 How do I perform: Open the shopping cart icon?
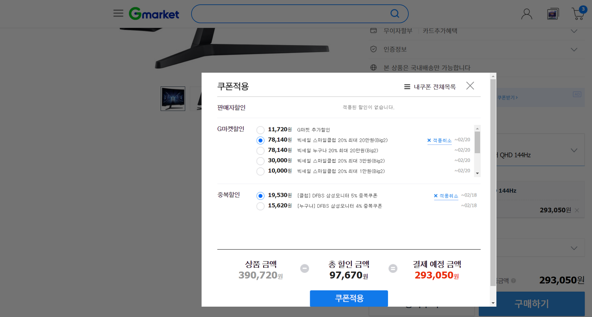coord(578,13)
